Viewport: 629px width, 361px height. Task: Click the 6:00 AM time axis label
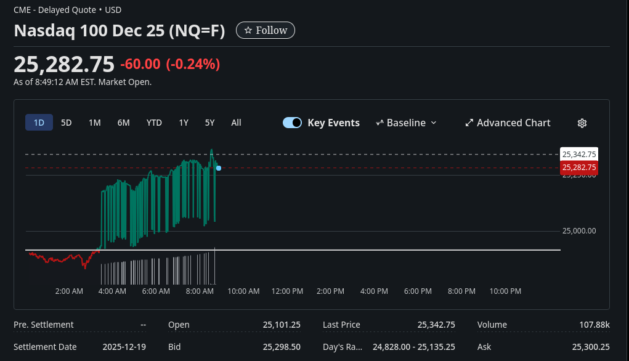pyautogui.click(x=156, y=291)
